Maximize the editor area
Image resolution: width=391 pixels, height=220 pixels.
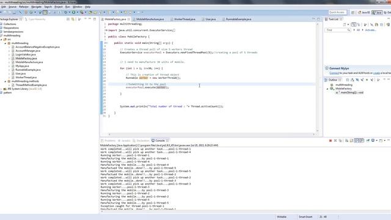[318, 19]
